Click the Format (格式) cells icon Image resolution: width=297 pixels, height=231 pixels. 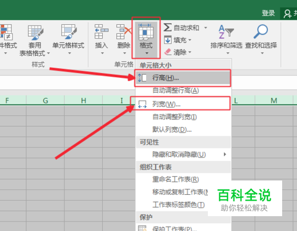[146, 31]
